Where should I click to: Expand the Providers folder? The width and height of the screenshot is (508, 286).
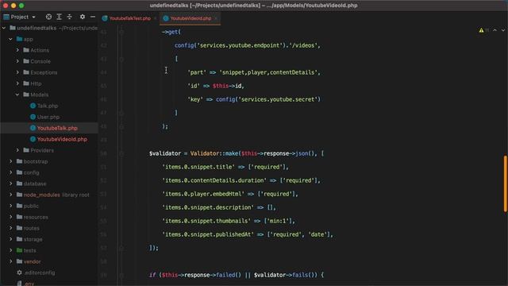17,150
